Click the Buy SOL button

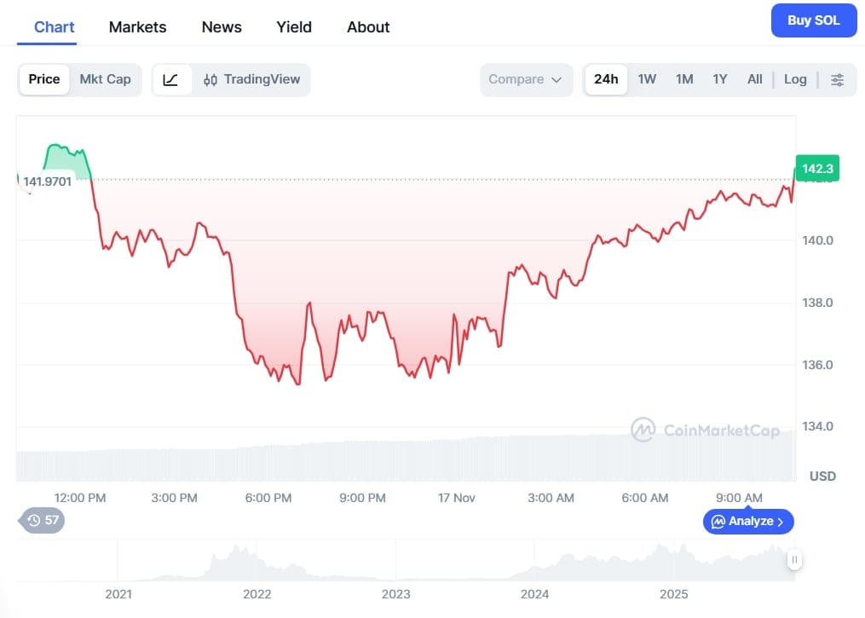813,20
